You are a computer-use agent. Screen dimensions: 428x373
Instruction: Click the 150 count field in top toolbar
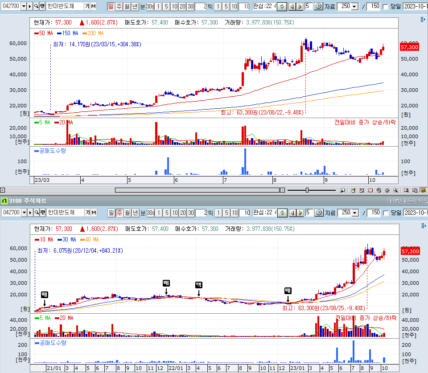tap(373, 6)
